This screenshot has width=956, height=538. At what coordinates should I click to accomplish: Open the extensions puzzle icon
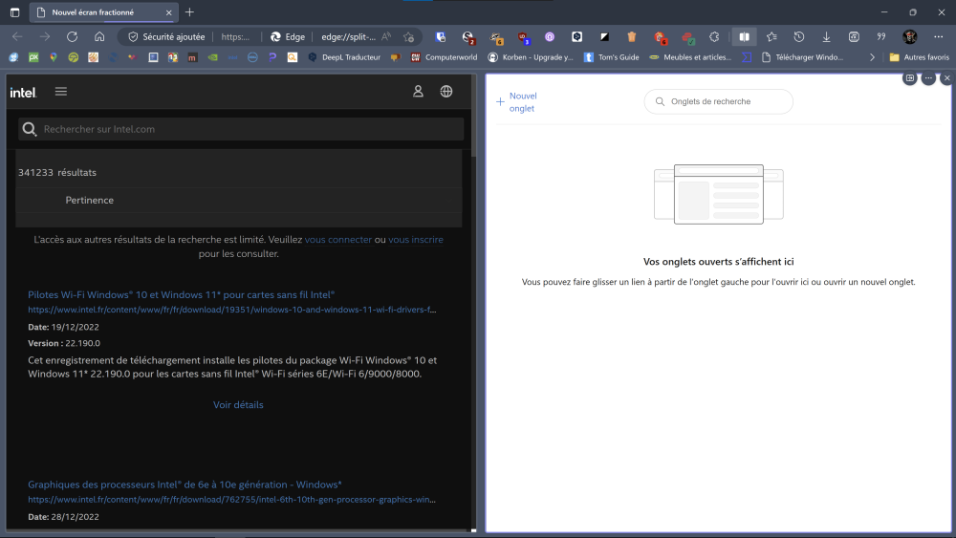tap(713, 36)
